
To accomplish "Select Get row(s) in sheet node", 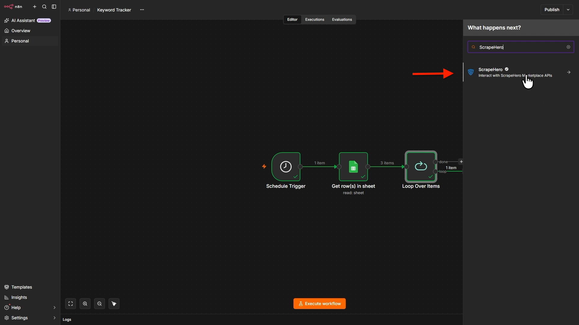I will (x=353, y=167).
